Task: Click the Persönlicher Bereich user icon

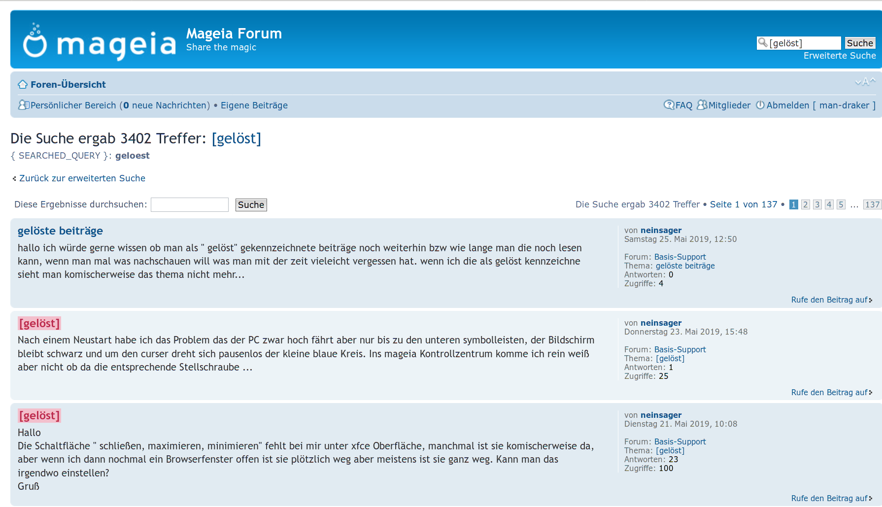Action: 24,105
